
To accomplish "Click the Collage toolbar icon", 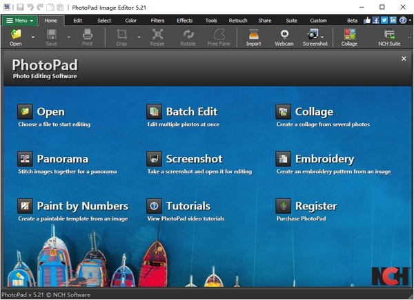I will tap(349, 35).
